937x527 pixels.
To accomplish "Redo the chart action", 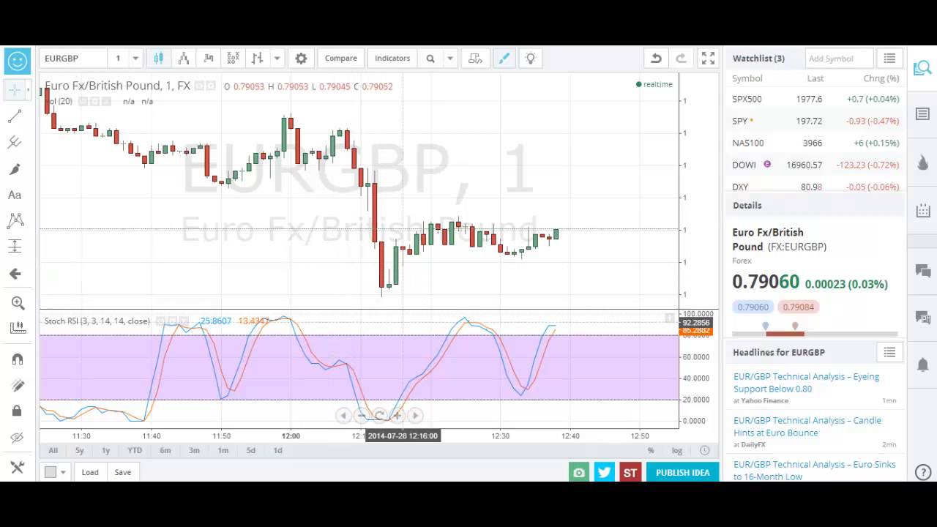I will pos(681,59).
